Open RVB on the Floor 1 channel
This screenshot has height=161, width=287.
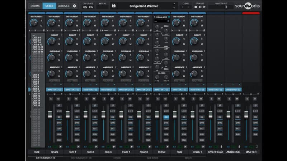coord(131,135)
